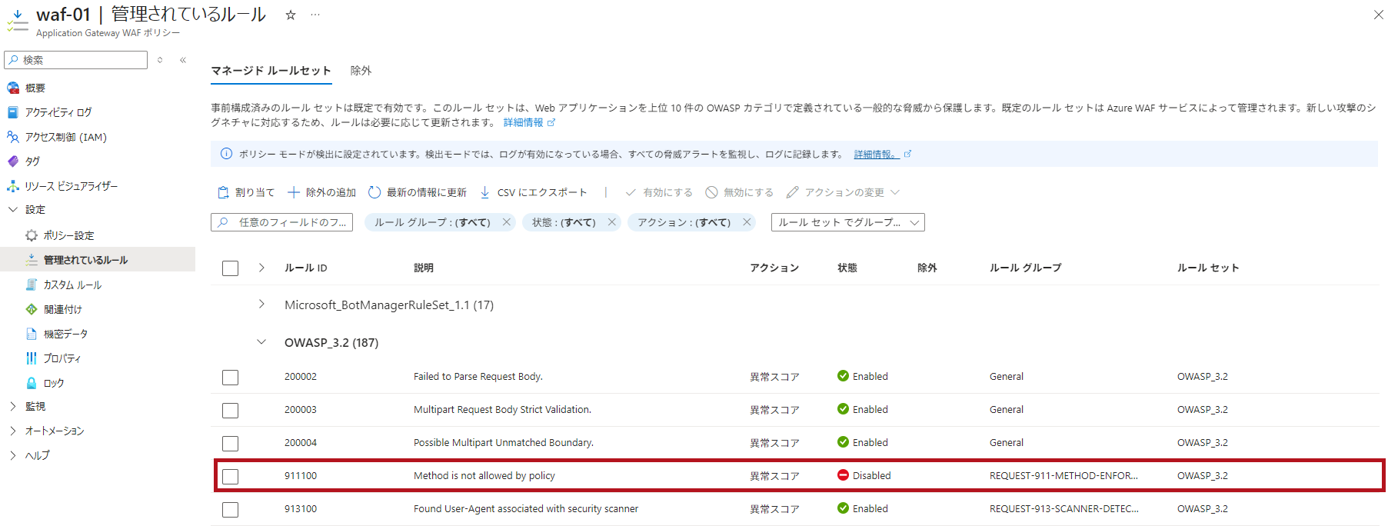Screen dimensions: 1388x526
Task: Open 詳細情報 link in description text
Action: click(x=523, y=122)
